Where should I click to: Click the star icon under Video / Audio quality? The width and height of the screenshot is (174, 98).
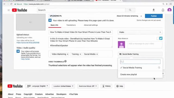click(18, 51)
